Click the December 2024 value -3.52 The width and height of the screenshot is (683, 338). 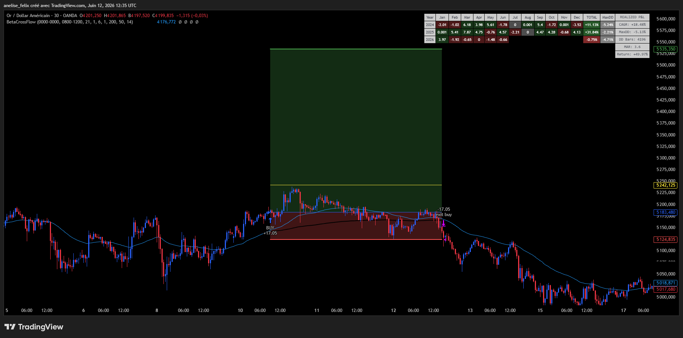coord(577,25)
